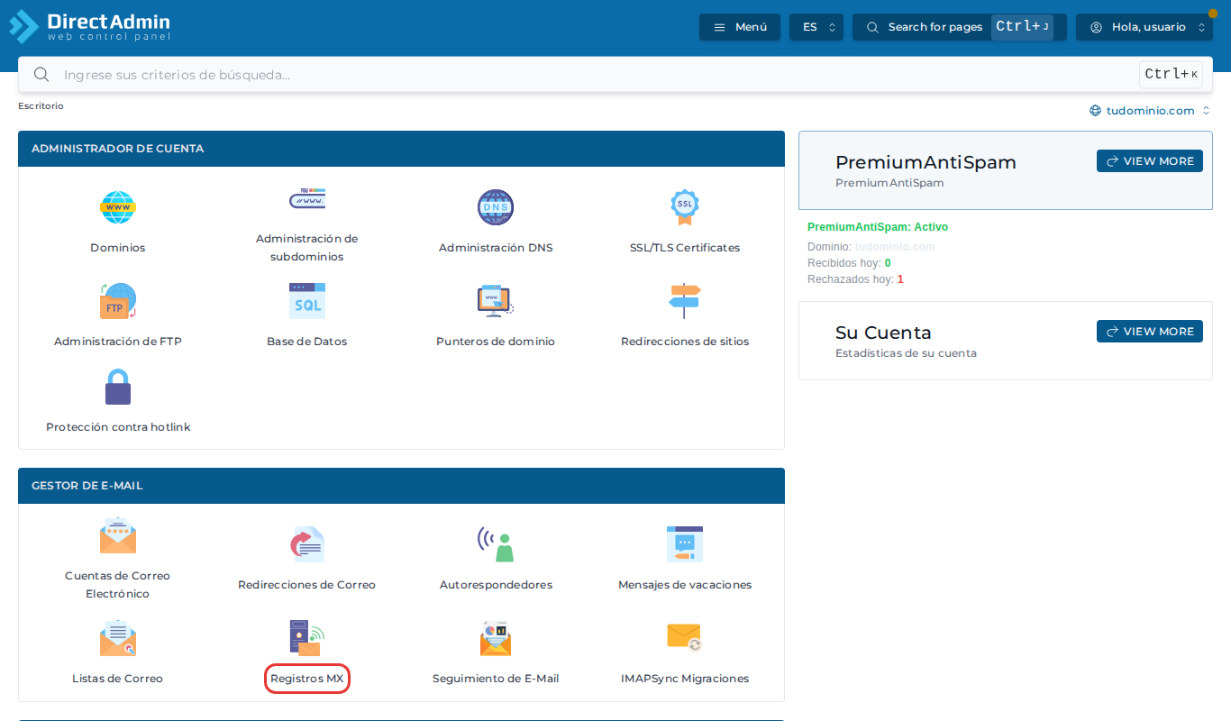Click the 'Estadísticas de su cuenta' text
Screen dimensions: 1231x721
tap(906, 353)
